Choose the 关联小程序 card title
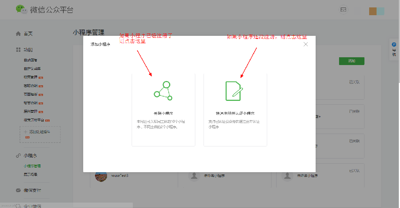 pyautogui.click(x=163, y=113)
